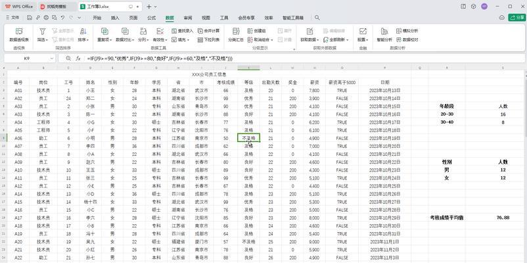Open the Smart Analysis (智能分析) tool

[x=384, y=34]
